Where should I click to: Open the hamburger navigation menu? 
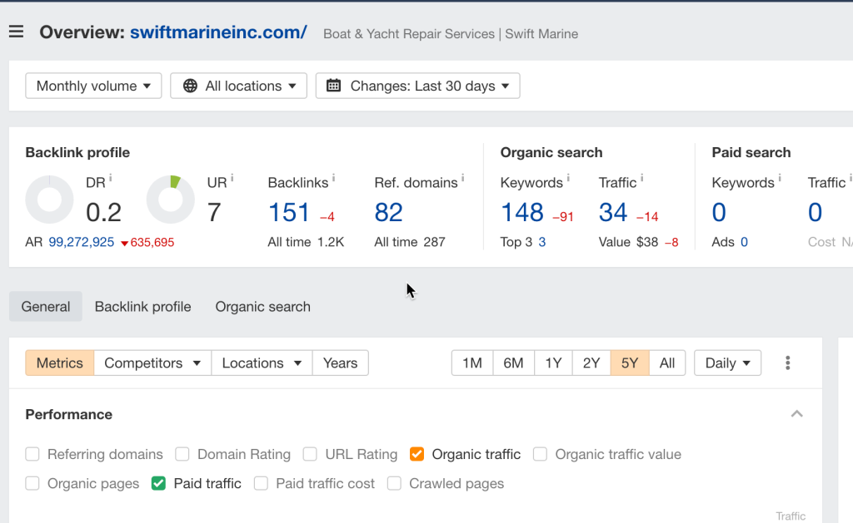[x=16, y=32]
